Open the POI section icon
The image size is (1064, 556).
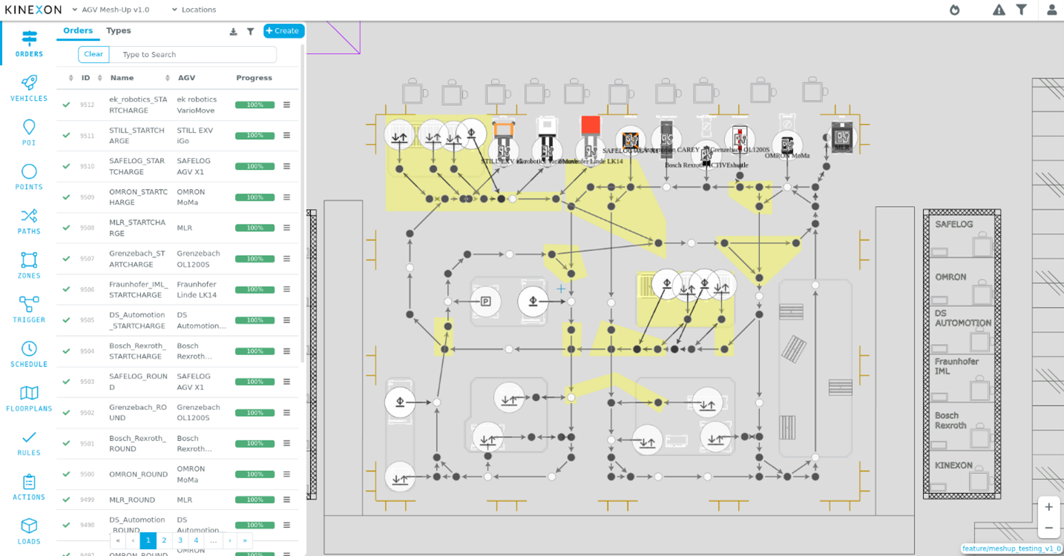29,132
